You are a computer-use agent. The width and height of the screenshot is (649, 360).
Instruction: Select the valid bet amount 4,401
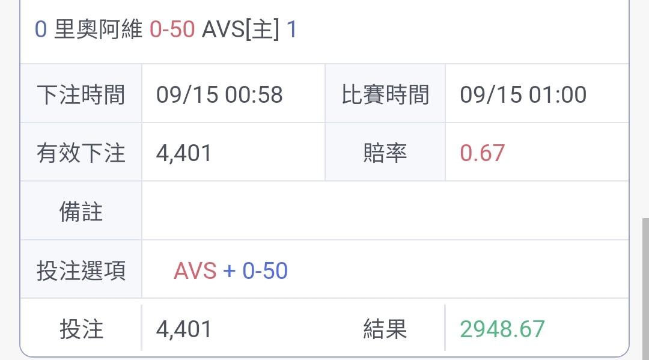point(184,153)
